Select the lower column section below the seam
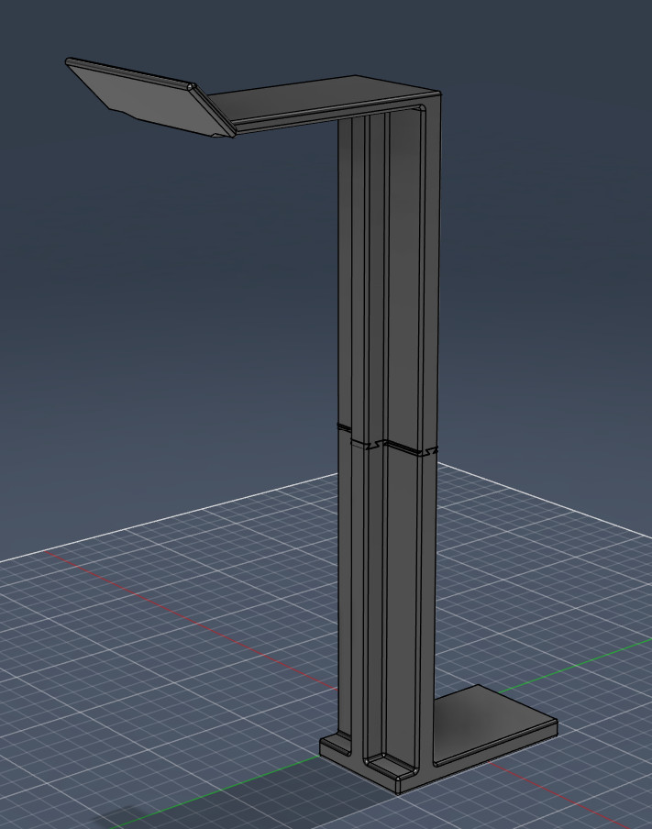 405,596
